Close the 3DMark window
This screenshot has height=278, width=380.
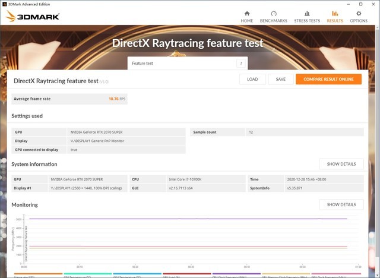[x=373, y=4]
